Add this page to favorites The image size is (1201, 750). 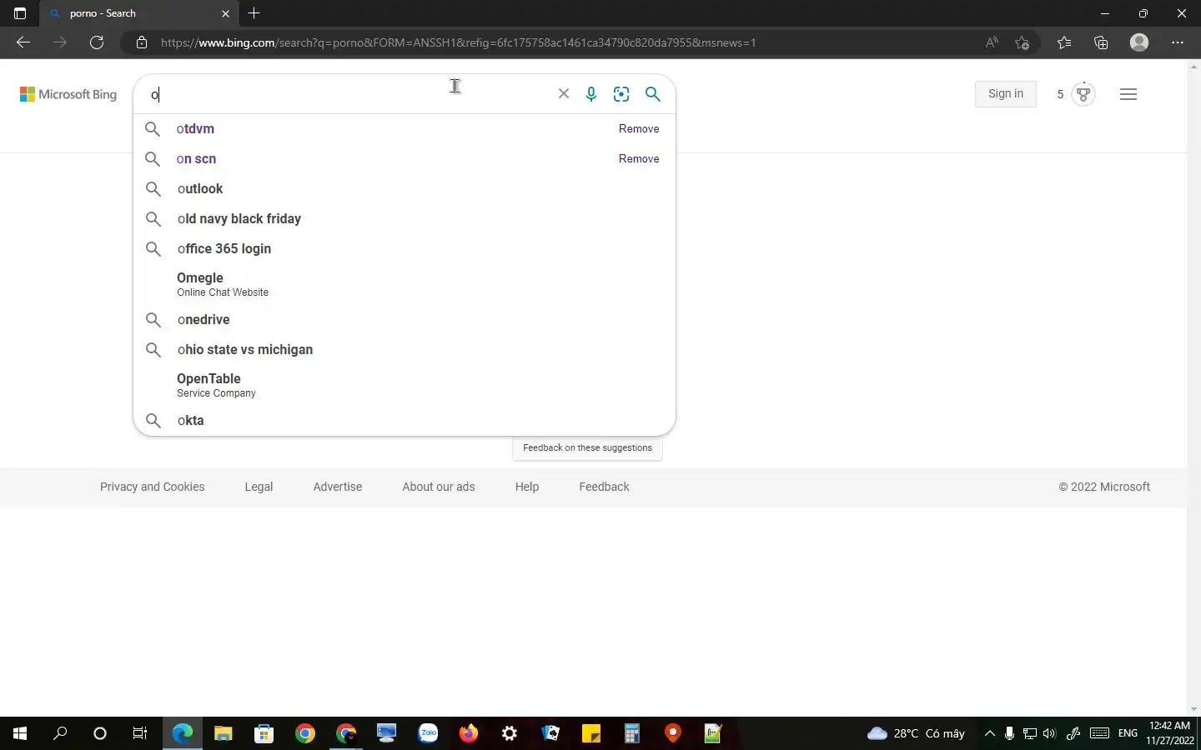point(1023,42)
